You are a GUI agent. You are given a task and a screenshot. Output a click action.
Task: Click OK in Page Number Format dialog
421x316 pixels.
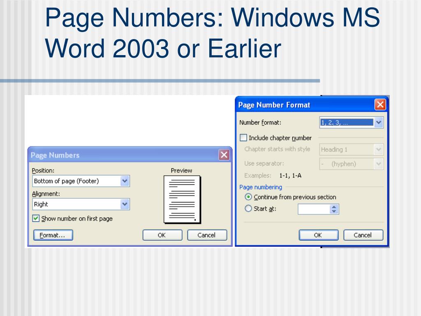coord(319,235)
